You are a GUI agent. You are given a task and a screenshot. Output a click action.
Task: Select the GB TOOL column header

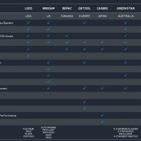(84, 8)
